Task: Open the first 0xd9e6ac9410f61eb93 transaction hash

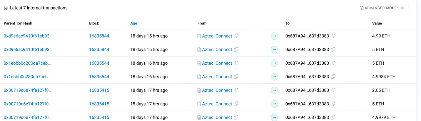Action: (28, 36)
